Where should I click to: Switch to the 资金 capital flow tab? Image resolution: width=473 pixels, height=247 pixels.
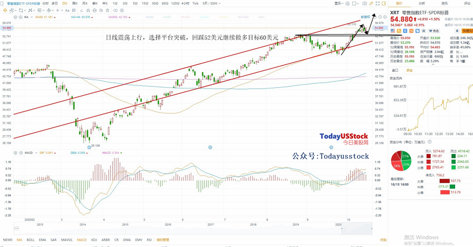pos(409,70)
